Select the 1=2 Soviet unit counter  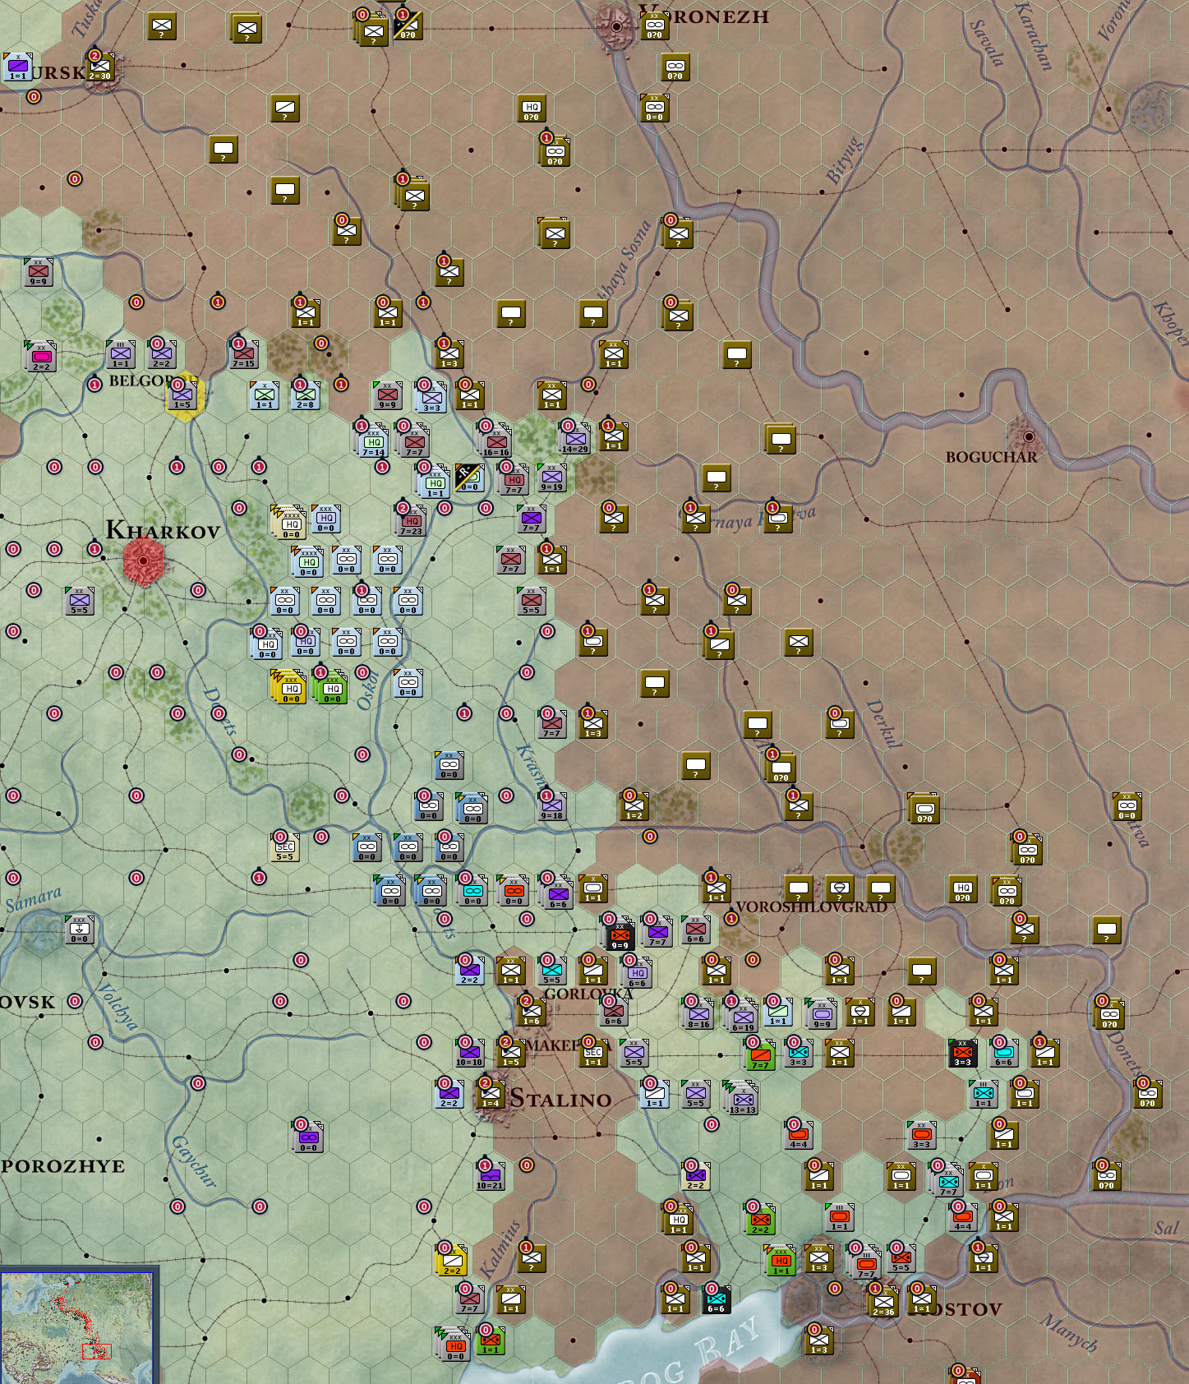tap(634, 806)
